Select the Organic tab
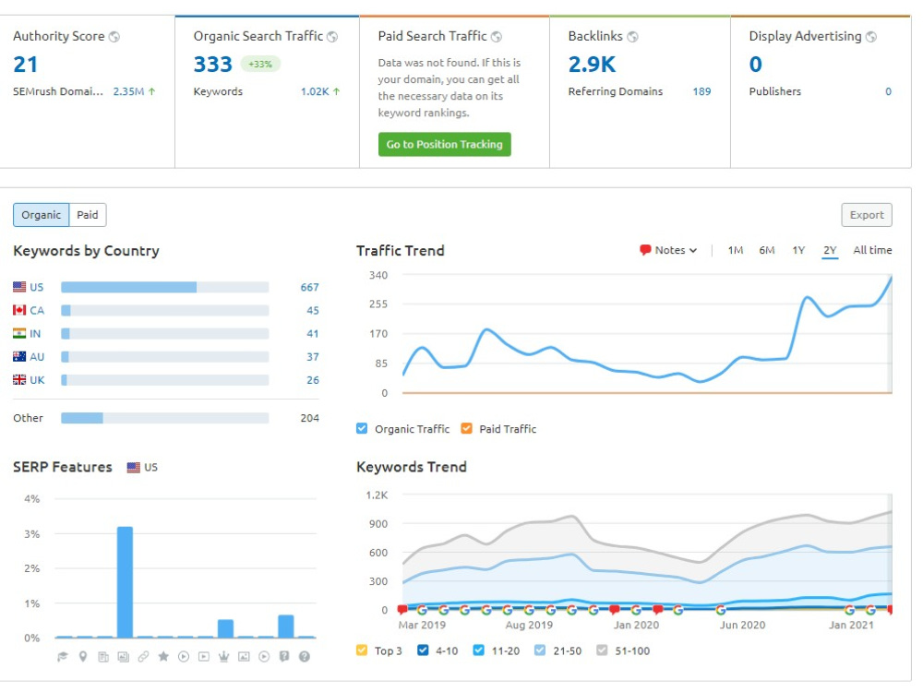Viewport: 923px width, 692px height. point(41,215)
